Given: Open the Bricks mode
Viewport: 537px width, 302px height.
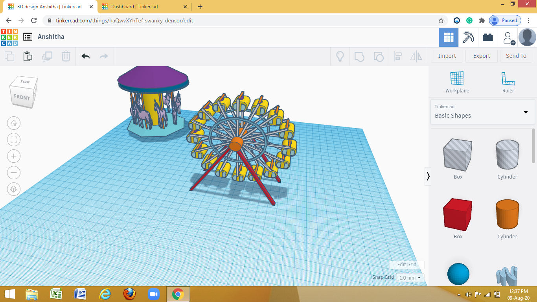Looking at the screenshot, I should tap(488, 37).
